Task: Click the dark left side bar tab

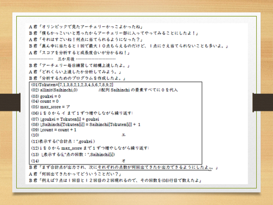Action: 10,102
